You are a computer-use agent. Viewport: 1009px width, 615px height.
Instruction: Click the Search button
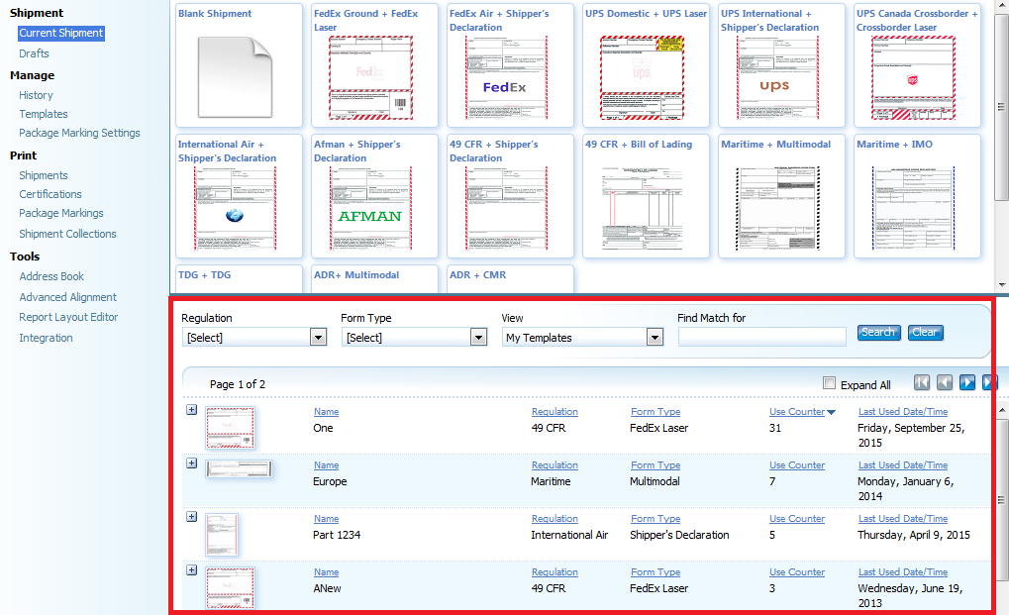point(877,333)
